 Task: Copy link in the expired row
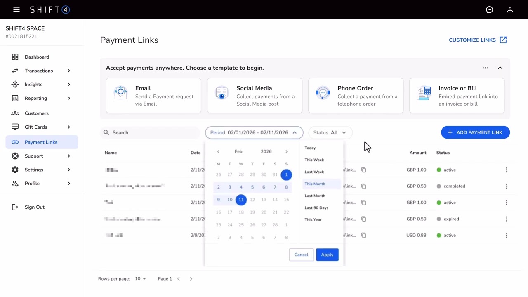(363, 219)
